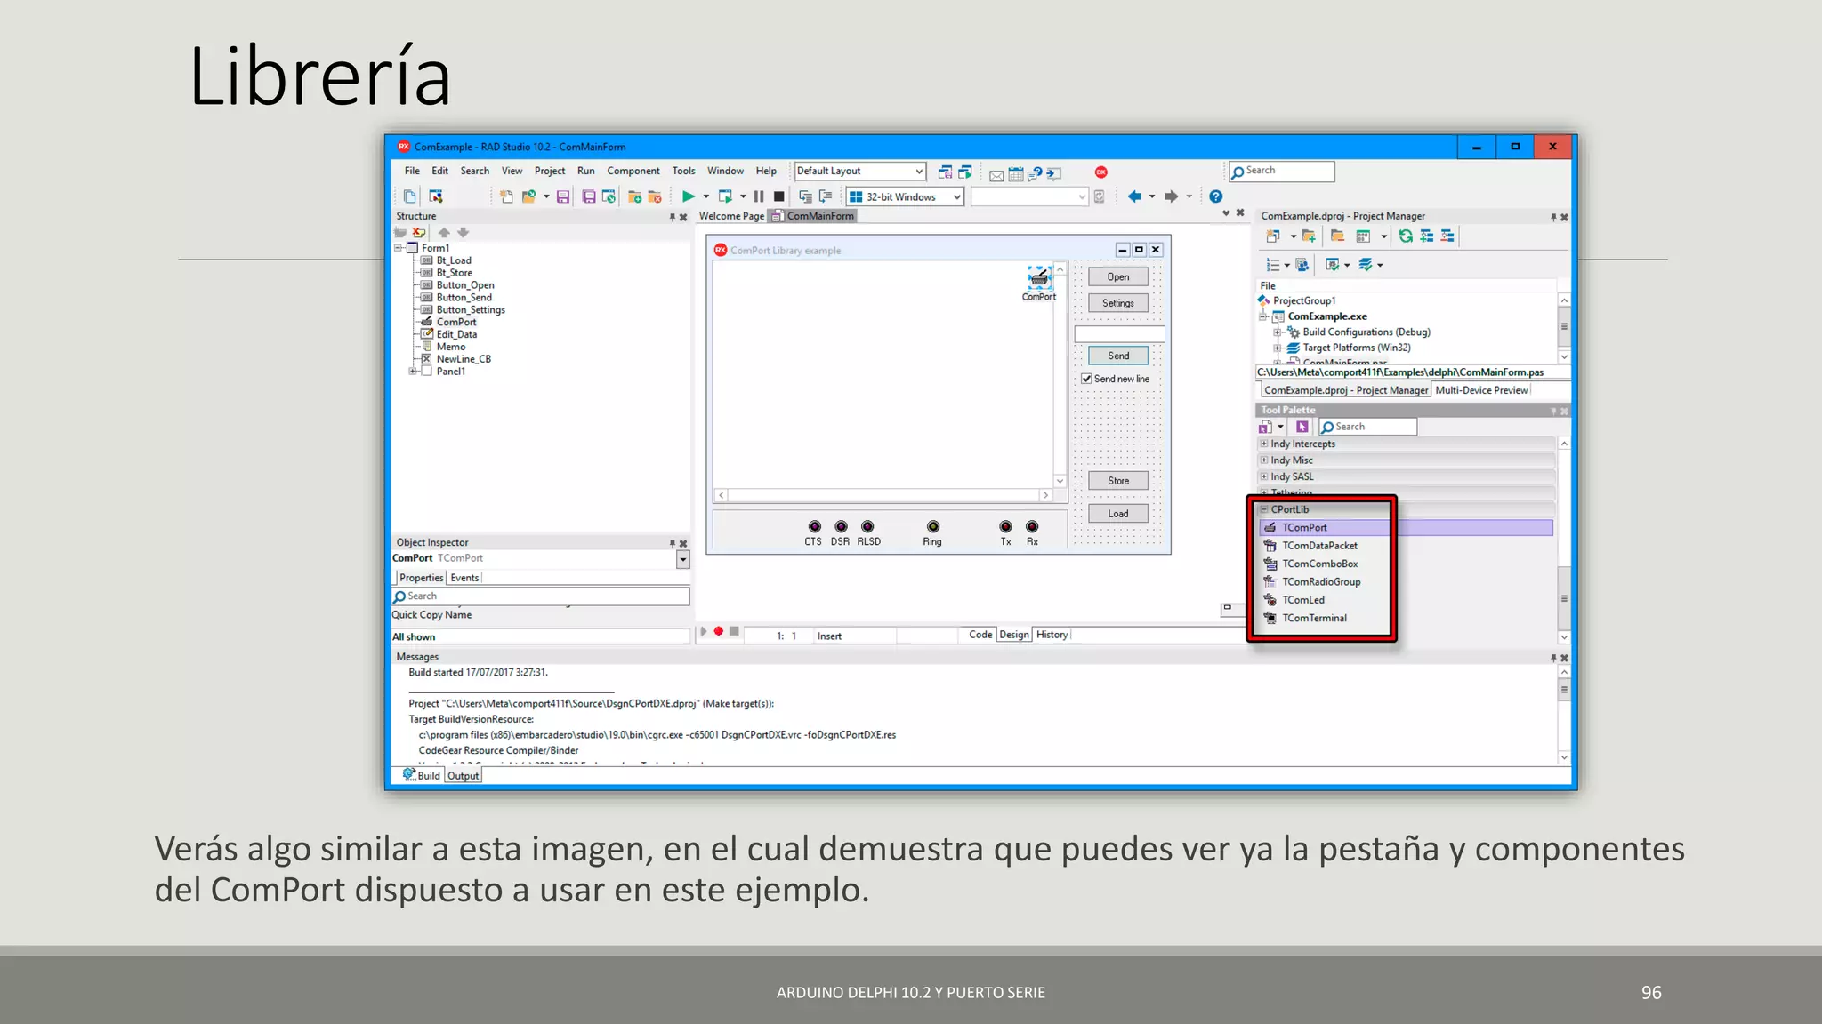Expand the Indy Misc palette category
The height and width of the screenshot is (1024, 1822).
click(x=1264, y=460)
